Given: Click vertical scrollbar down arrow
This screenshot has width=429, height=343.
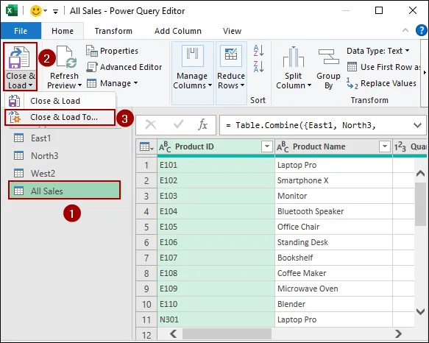Looking at the screenshot, I should pos(420,311).
